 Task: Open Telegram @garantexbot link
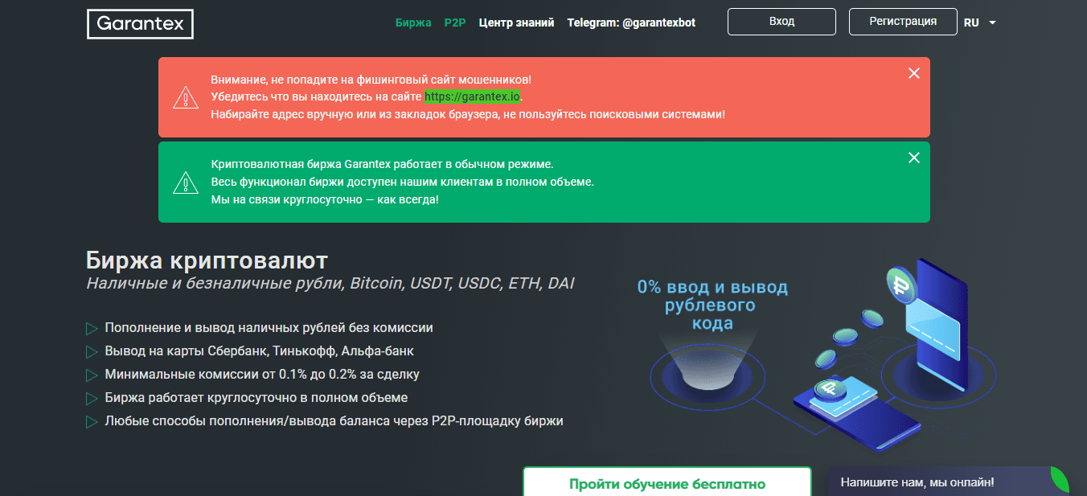(631, 23)
